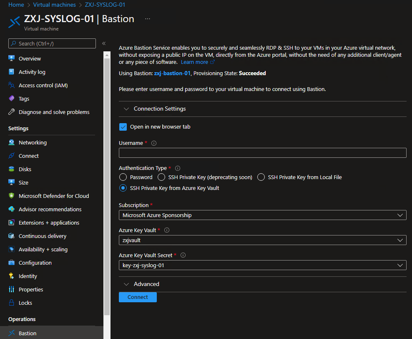Click the Username info icon
This screenshot has width=412, height=339.
click(x=154, y=143)
